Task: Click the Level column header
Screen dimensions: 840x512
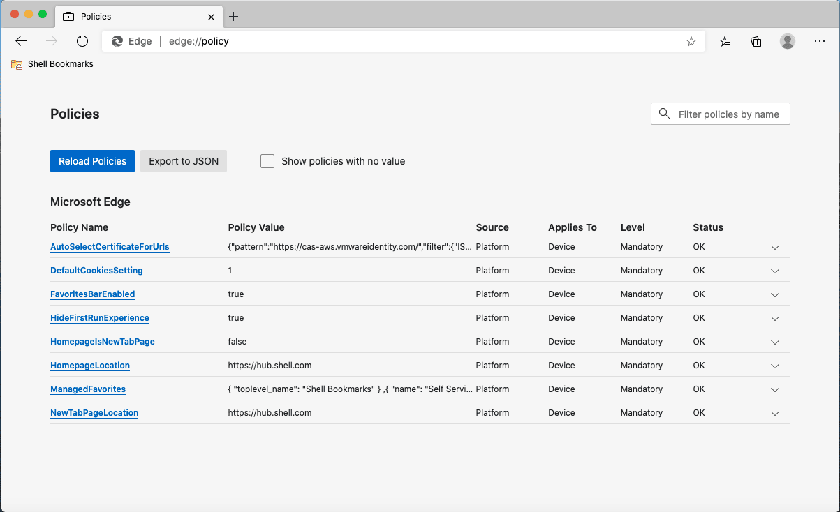Action: click(x=633, y=227)
